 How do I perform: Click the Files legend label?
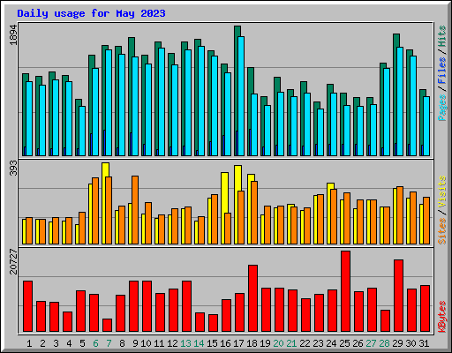coord(442,71)
